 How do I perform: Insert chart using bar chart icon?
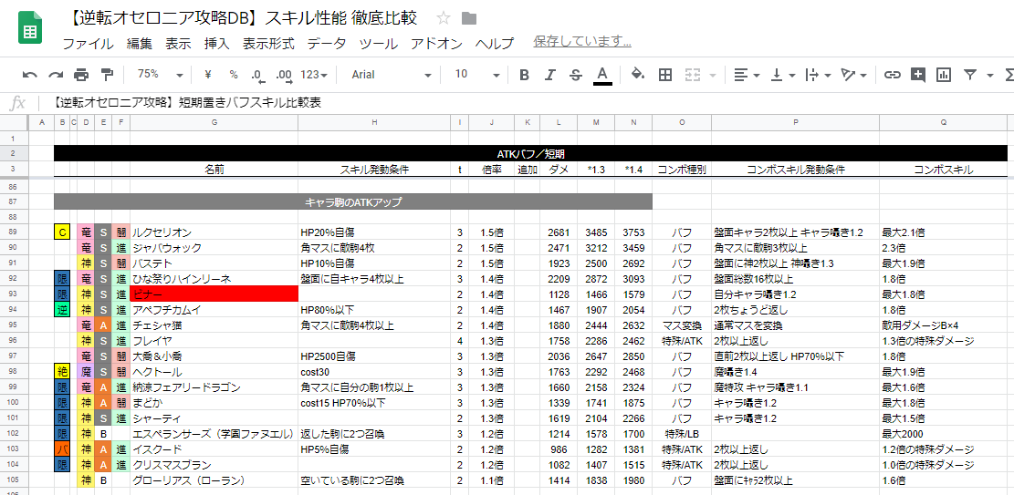coord(944,75)
